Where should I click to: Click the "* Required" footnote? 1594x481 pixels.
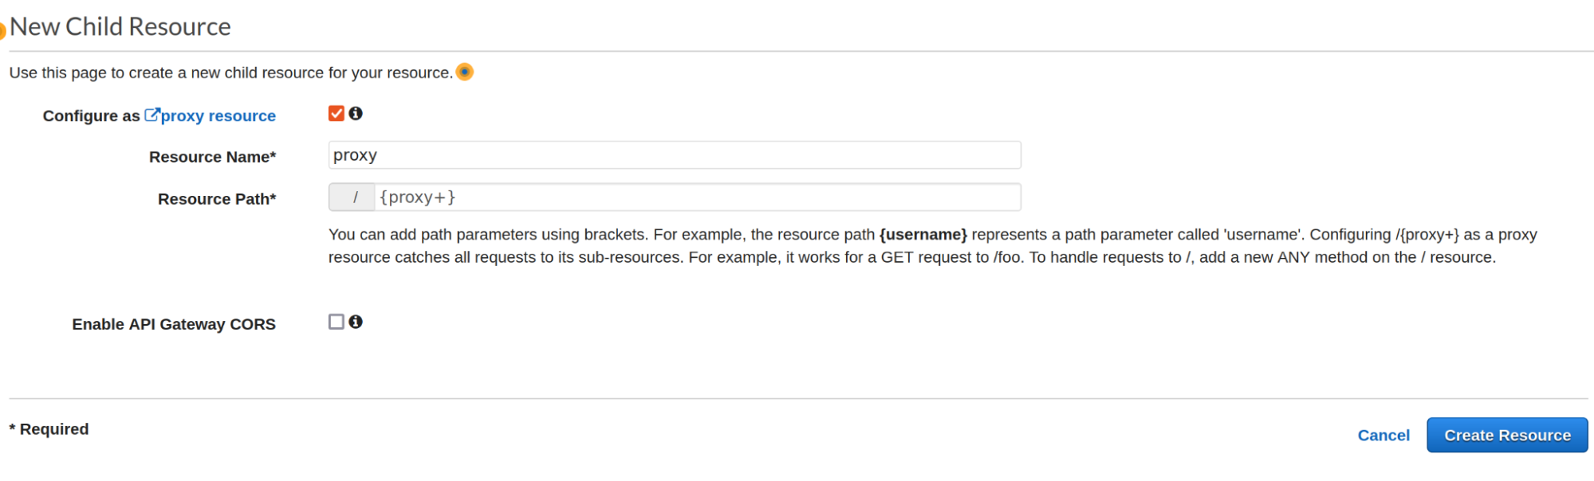49,429
